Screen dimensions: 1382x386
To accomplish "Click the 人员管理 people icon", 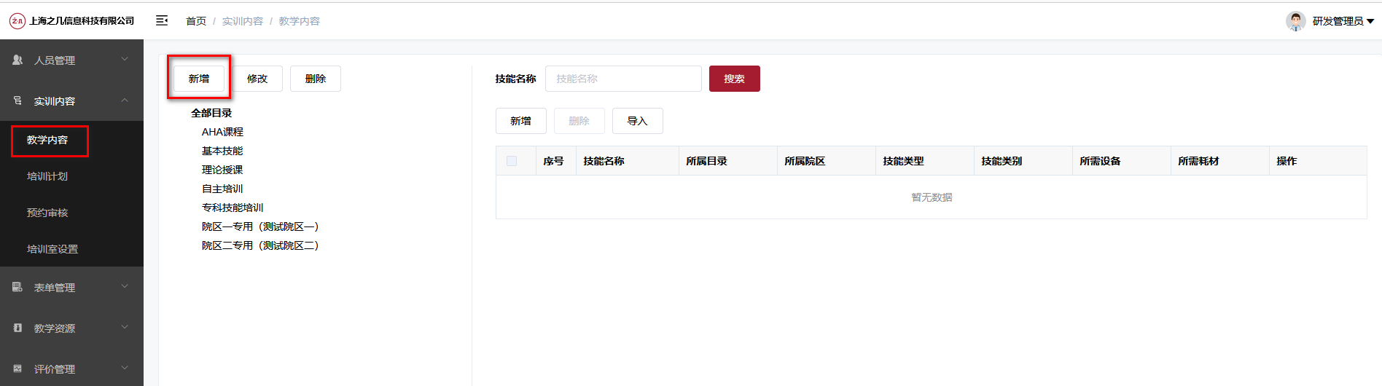I will 17,60.
